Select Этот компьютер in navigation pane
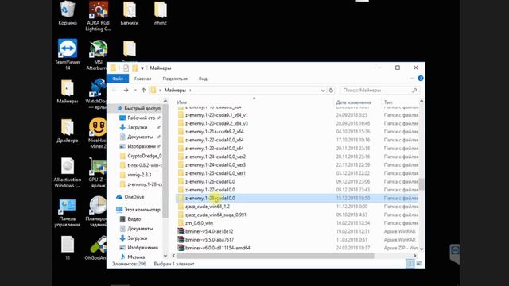 click(138, 210)
